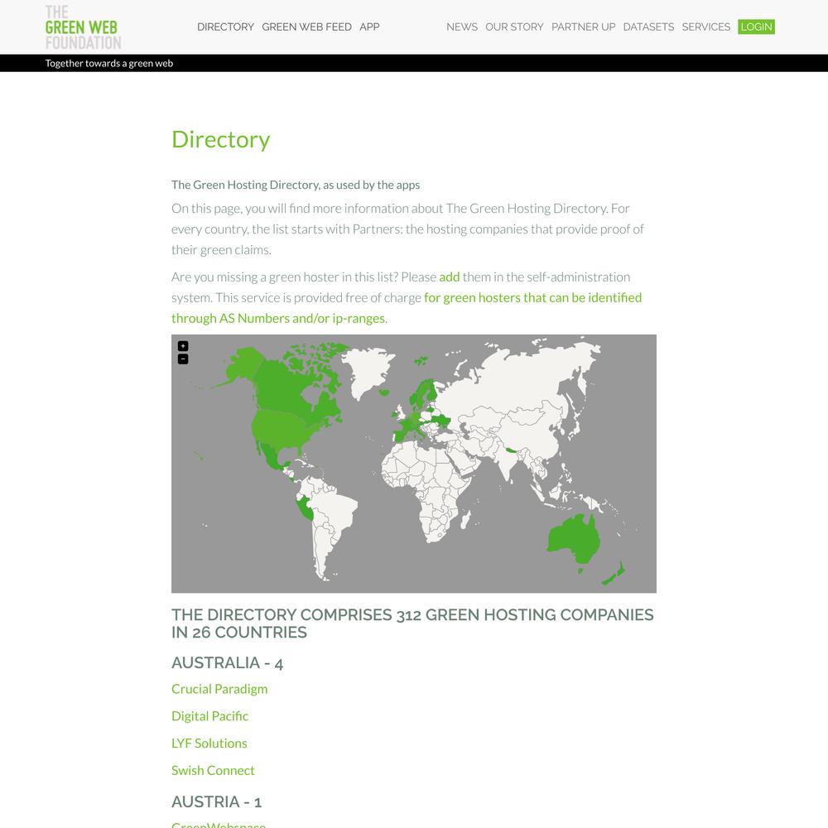828x828 pixels.
Task: Open Crucial Paradigm hosting link
Action: (x=219, y=689)
